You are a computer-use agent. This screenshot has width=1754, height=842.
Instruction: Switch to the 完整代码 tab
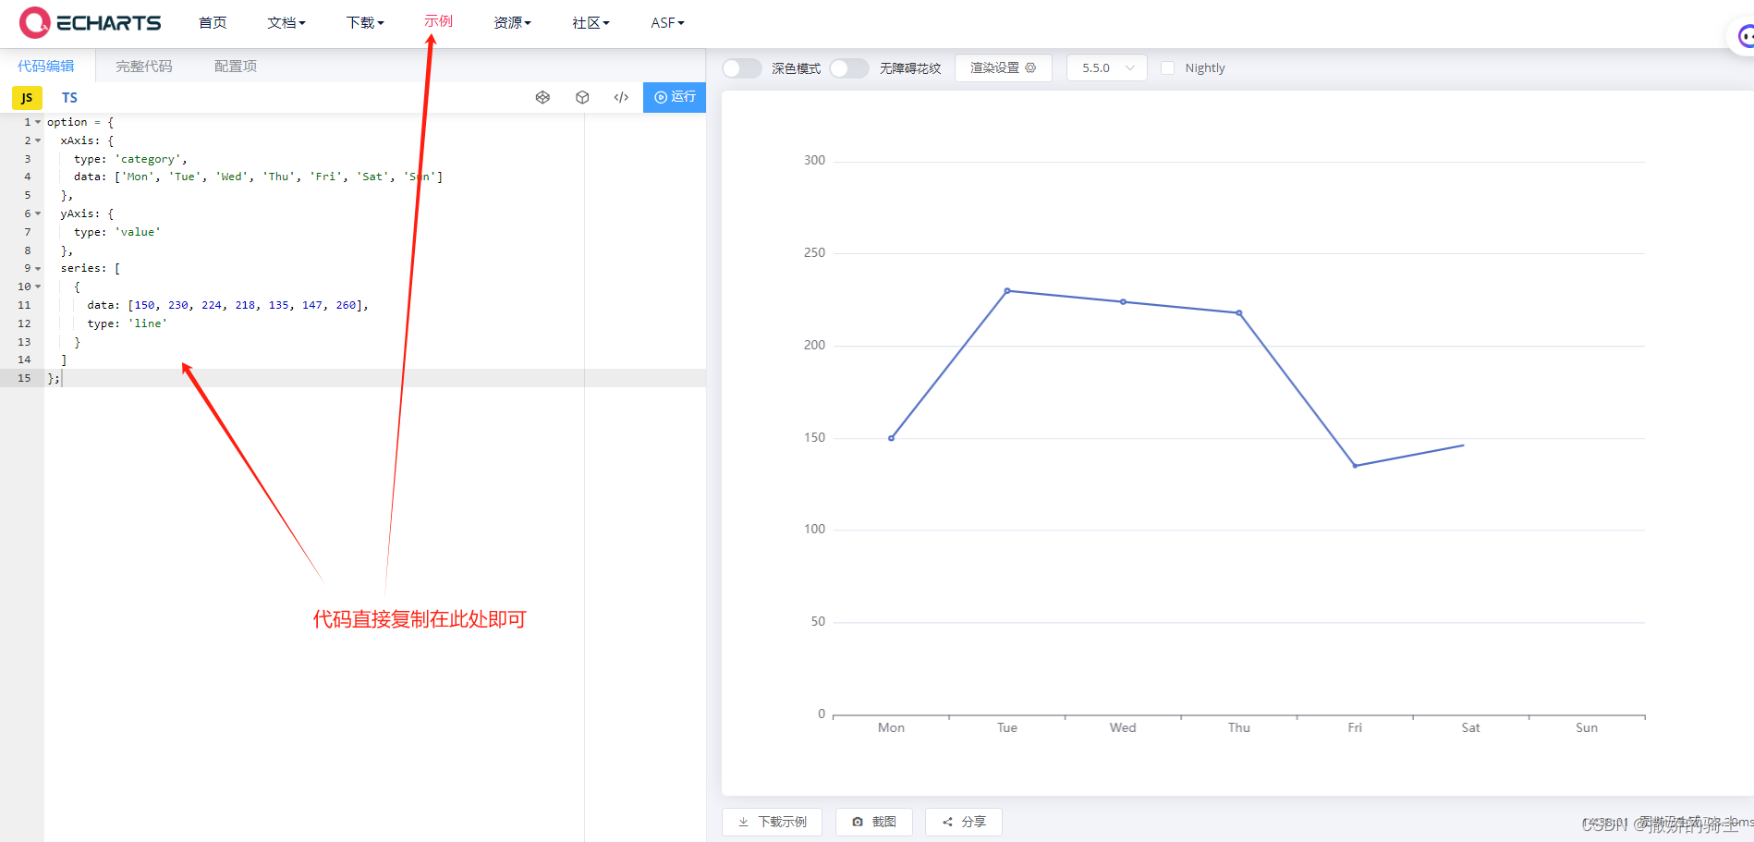(x=143, y=66)
